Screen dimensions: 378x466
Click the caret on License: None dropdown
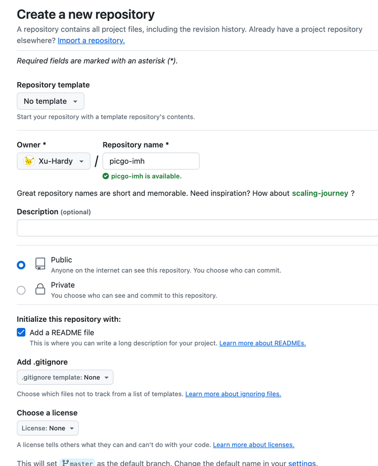pos(71,428)
